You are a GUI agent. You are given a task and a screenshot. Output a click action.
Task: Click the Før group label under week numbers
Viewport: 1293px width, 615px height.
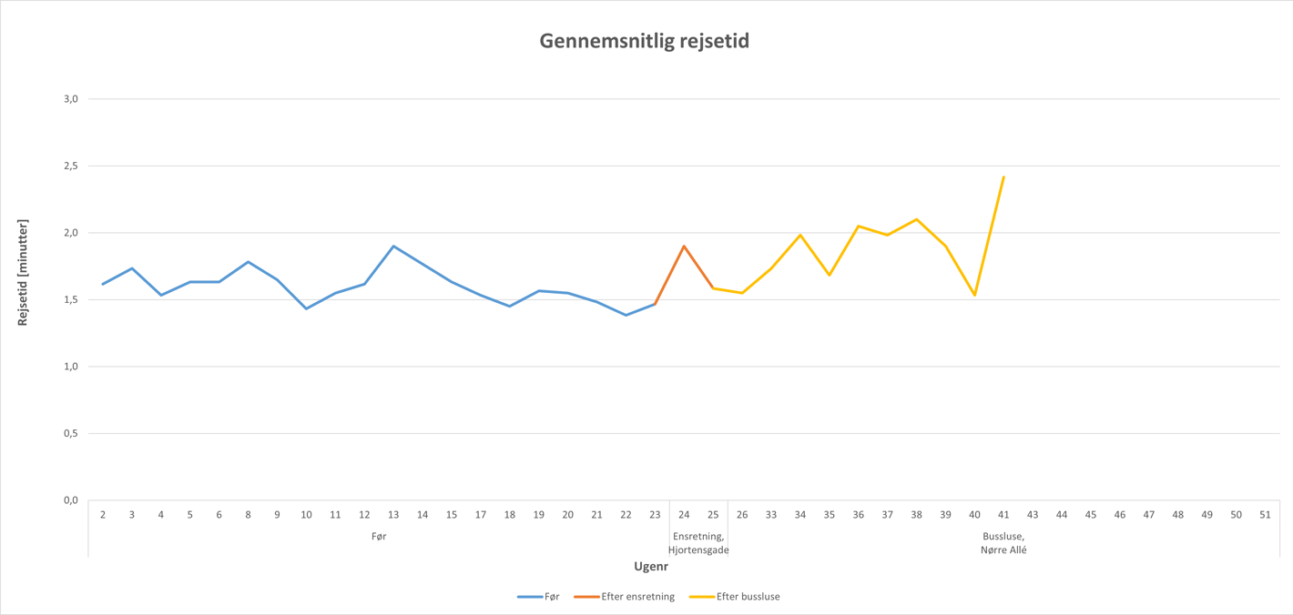coord(379,537)
